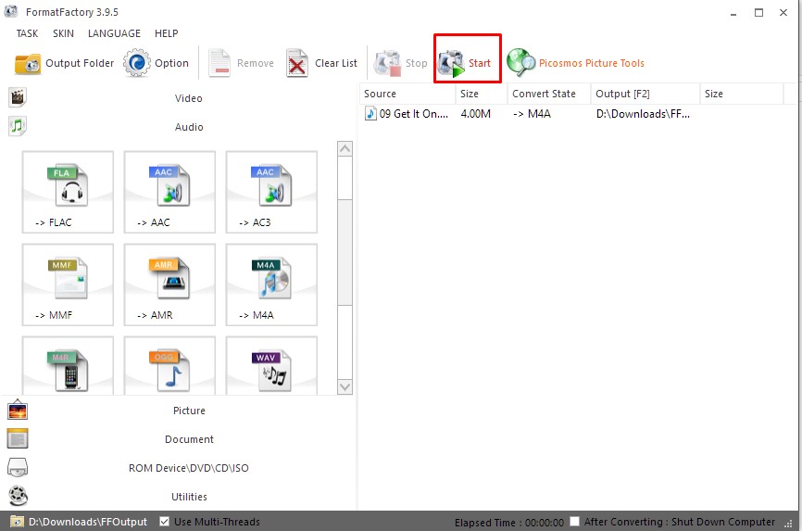The width and height of the screenshot is (802, 531).
Task: Click the Picture category icon
Action: coord(18,411)
